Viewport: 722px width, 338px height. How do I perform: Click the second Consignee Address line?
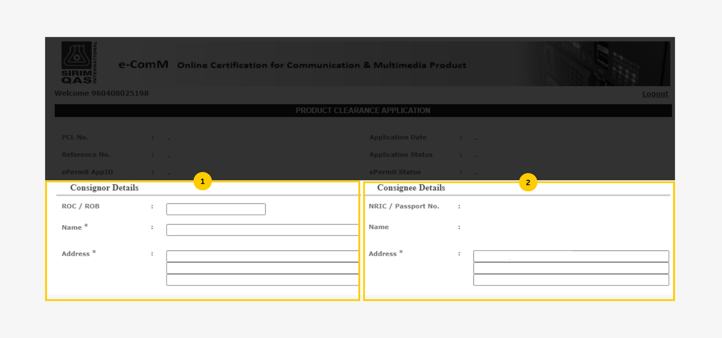pos(571,267)
